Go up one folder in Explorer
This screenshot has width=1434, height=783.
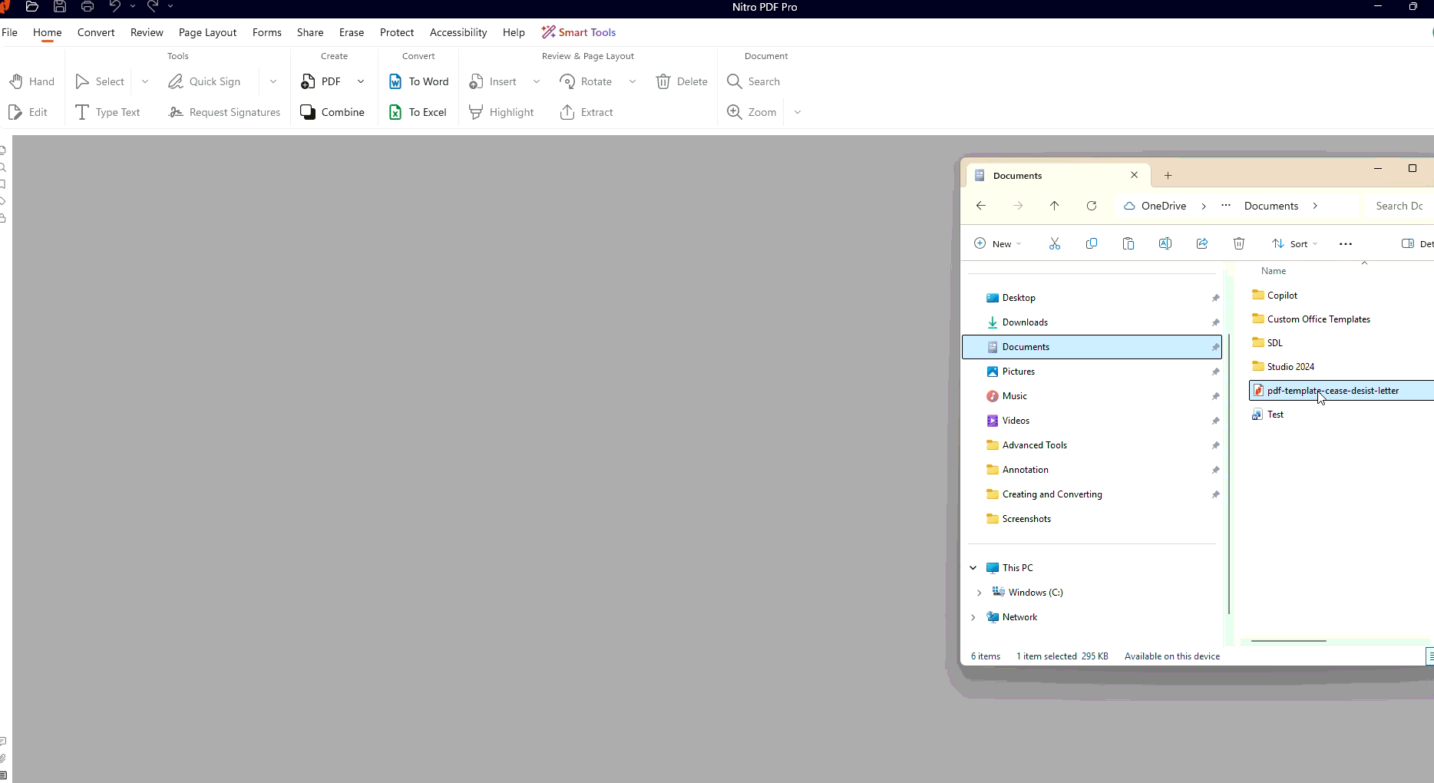click(1055, 206)
